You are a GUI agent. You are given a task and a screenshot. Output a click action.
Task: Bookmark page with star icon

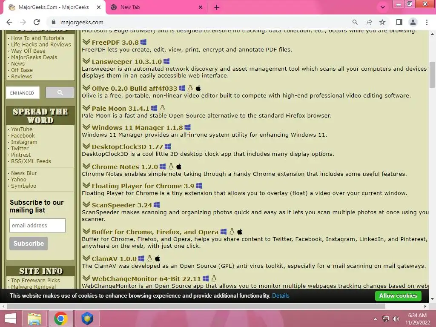(x=382, y=22)
